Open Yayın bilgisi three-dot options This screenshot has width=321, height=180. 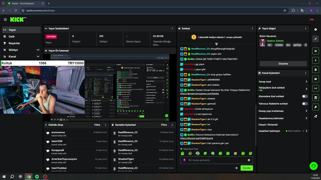tap(305, 28)
